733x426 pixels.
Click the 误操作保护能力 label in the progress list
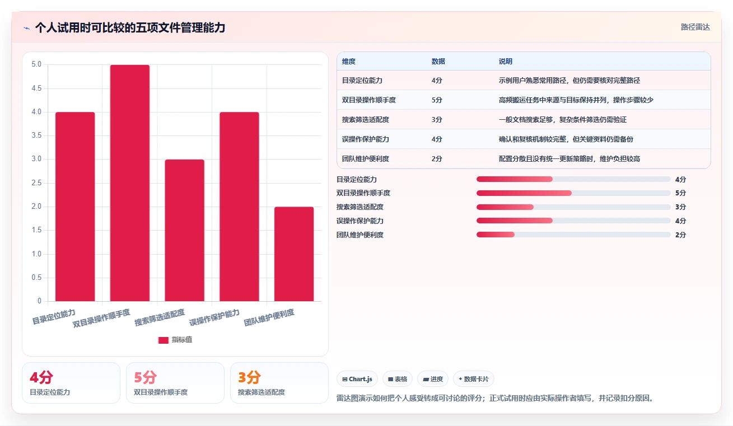tap(360, 221)
